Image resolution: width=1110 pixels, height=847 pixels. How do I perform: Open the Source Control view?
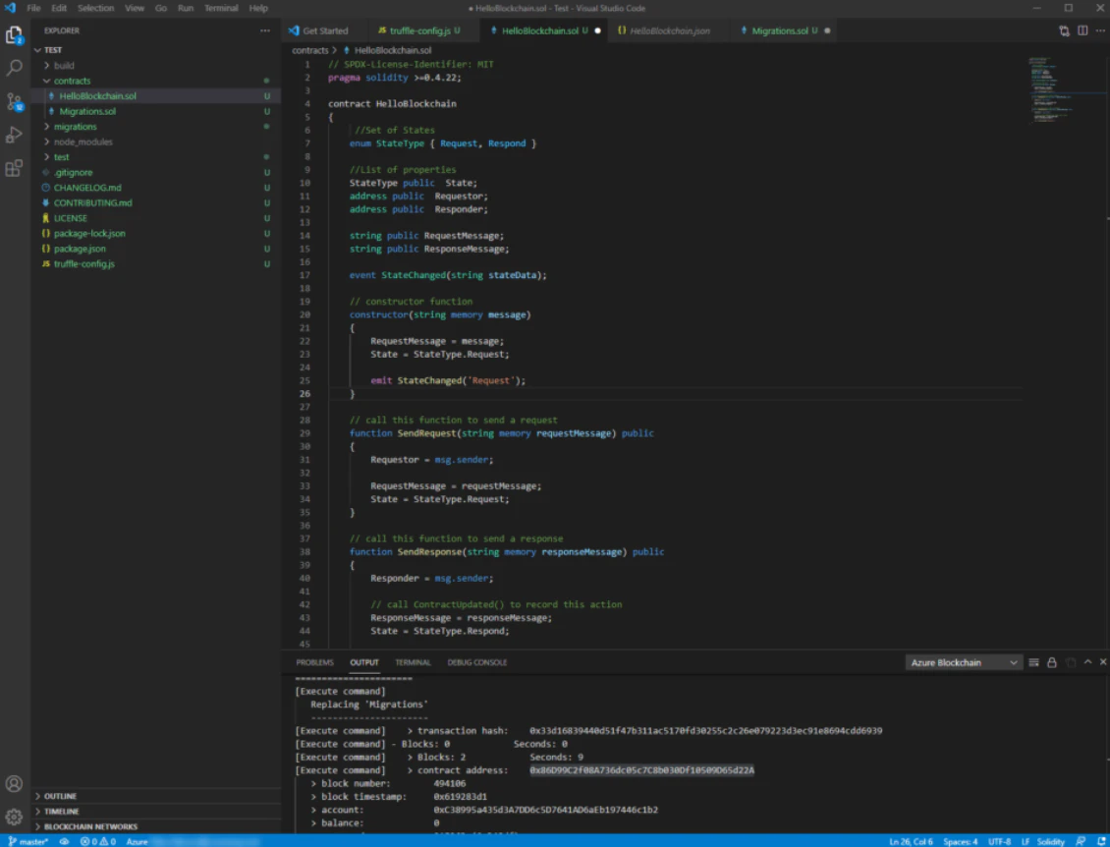coord(14,101)
